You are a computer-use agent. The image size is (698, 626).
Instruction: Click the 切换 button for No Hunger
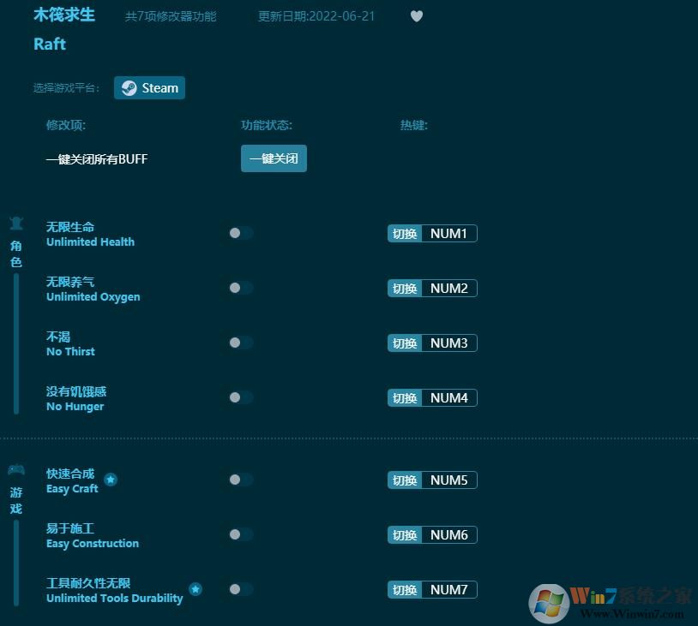coord(404,397)
